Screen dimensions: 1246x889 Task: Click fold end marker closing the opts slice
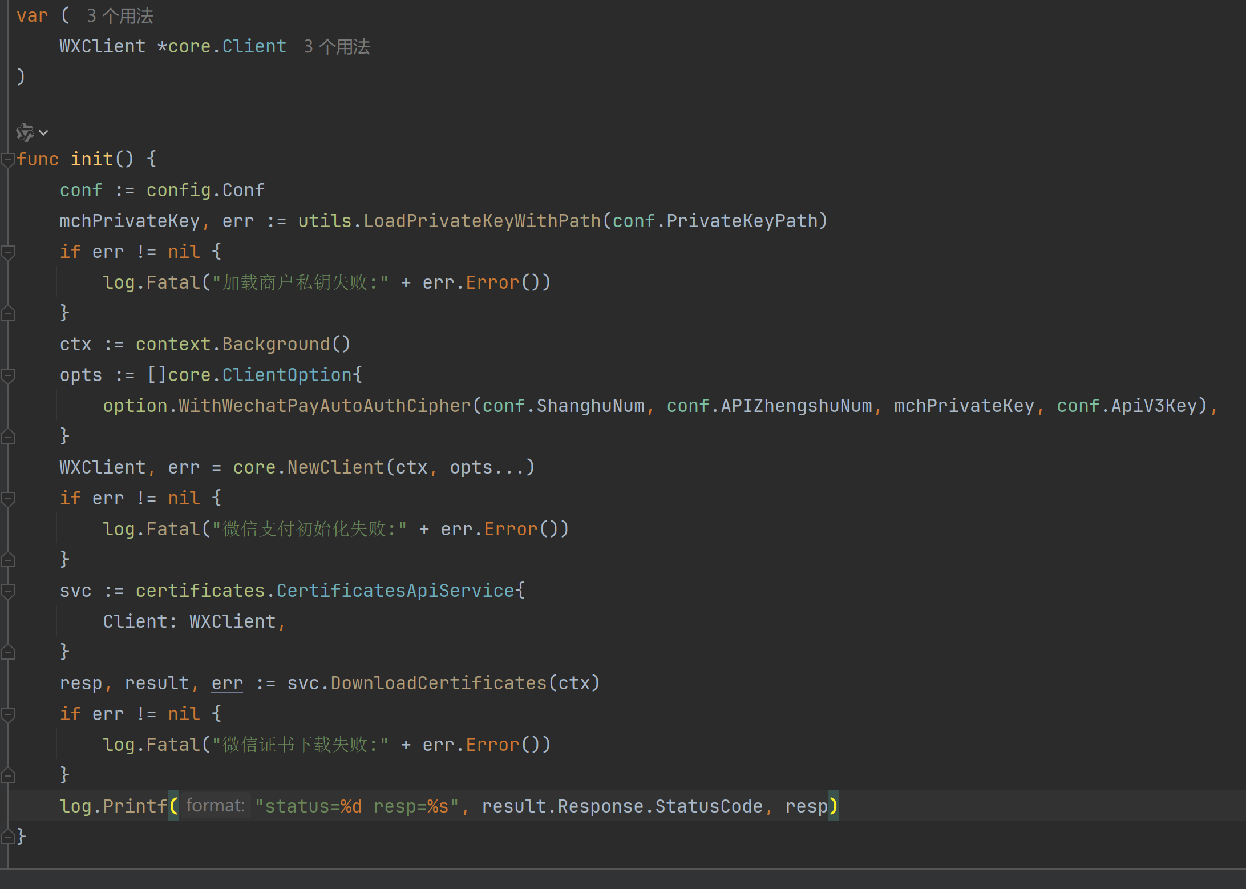pyautogui.click(x=7, y=437)
